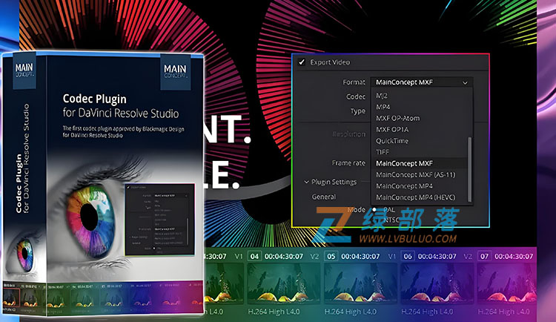Select MainConcept MP4 format option
The width and height of the screenshot is (556, 322).
point(404,186)
